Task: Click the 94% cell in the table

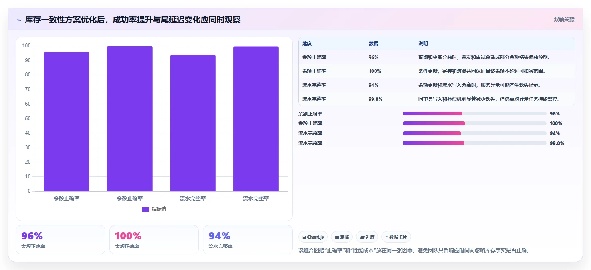Action: point(373,85)
